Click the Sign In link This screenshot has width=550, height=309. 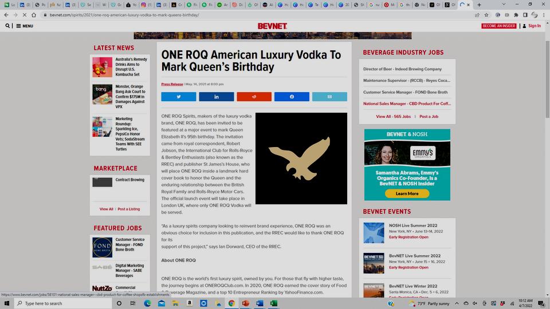pos(532,26)
